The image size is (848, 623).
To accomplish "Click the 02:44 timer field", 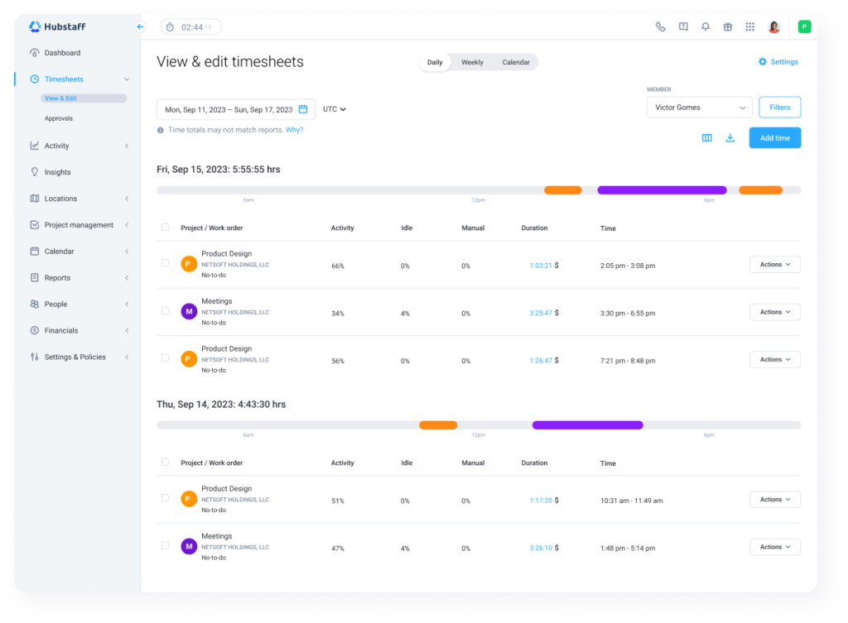I will pyautogui.click(x=191, y=27).
